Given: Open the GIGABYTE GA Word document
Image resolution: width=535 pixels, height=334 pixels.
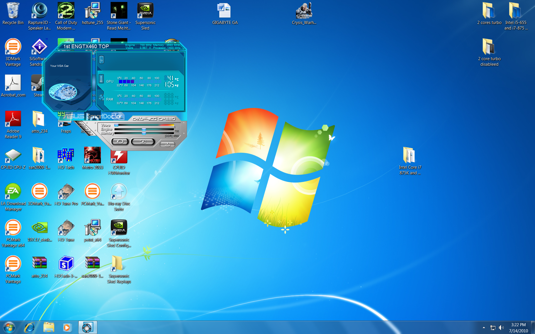Looking at the screenshot, I should coord(225,13).
